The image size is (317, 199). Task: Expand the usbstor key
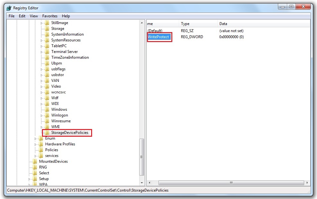(x=41, y=75)
